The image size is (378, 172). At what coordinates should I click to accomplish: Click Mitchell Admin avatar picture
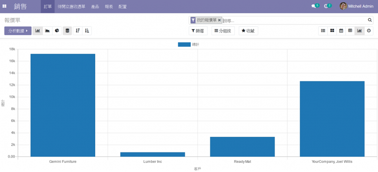343,6
